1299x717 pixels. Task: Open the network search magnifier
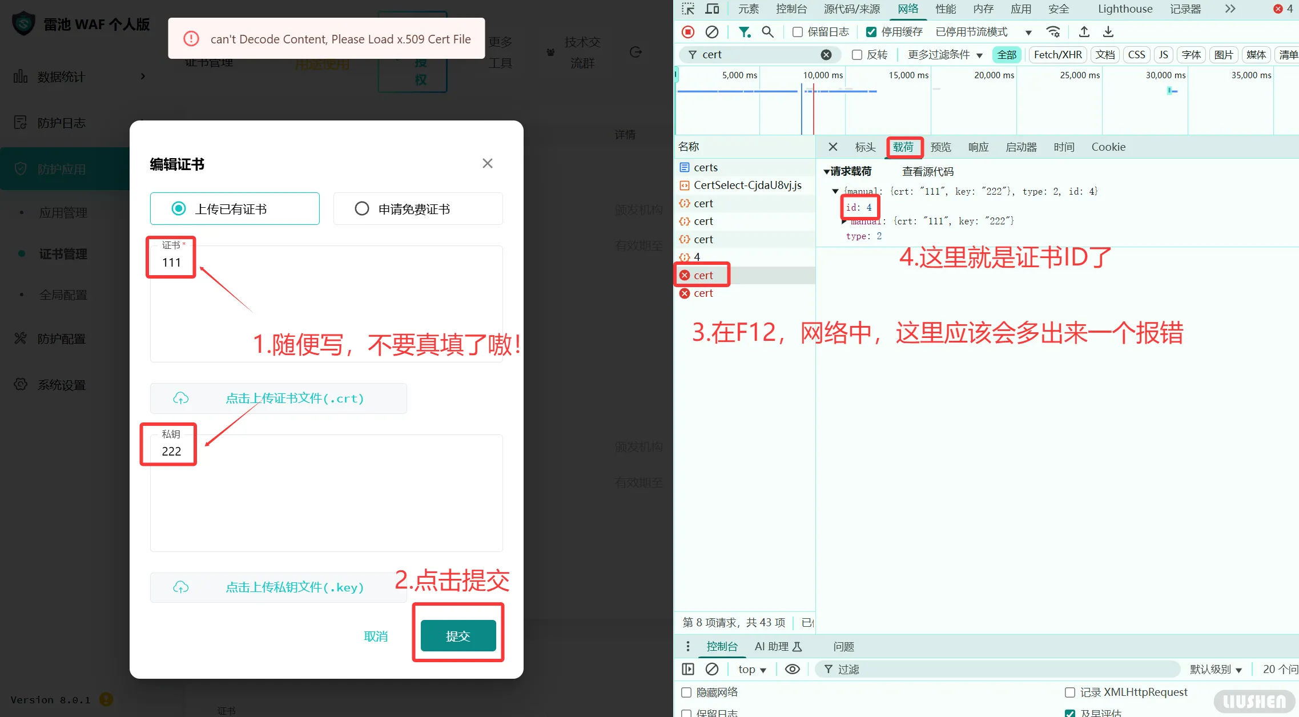pos(767,32)
